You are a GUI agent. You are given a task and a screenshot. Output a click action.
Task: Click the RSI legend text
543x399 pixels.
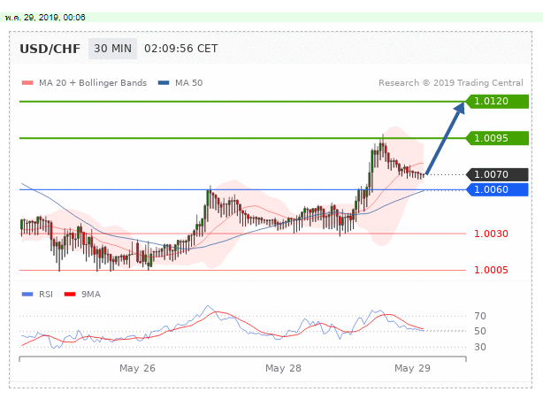[x=46, y=294]
